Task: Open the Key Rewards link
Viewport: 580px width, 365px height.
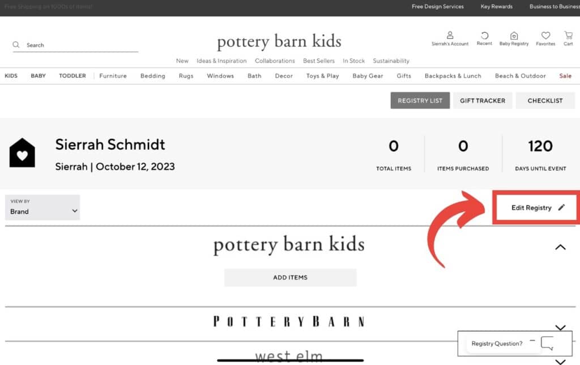Action: click(x=496, y=6)
